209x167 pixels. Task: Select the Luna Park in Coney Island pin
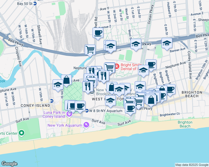point(69,114)
